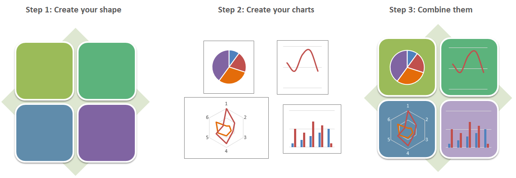This screenshot has width=516, height=178.
Task: Select the green rounded square in Step 1
Action: [x=106, y=71]
